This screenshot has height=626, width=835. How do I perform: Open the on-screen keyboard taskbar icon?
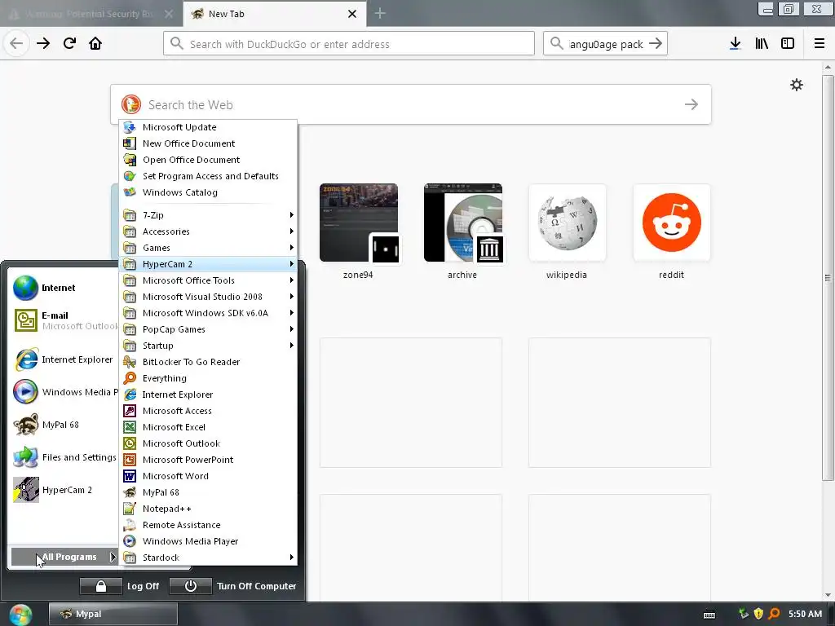709,615
